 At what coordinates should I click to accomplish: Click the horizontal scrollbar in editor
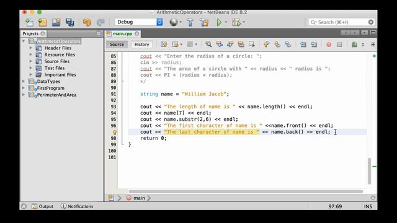246,191
